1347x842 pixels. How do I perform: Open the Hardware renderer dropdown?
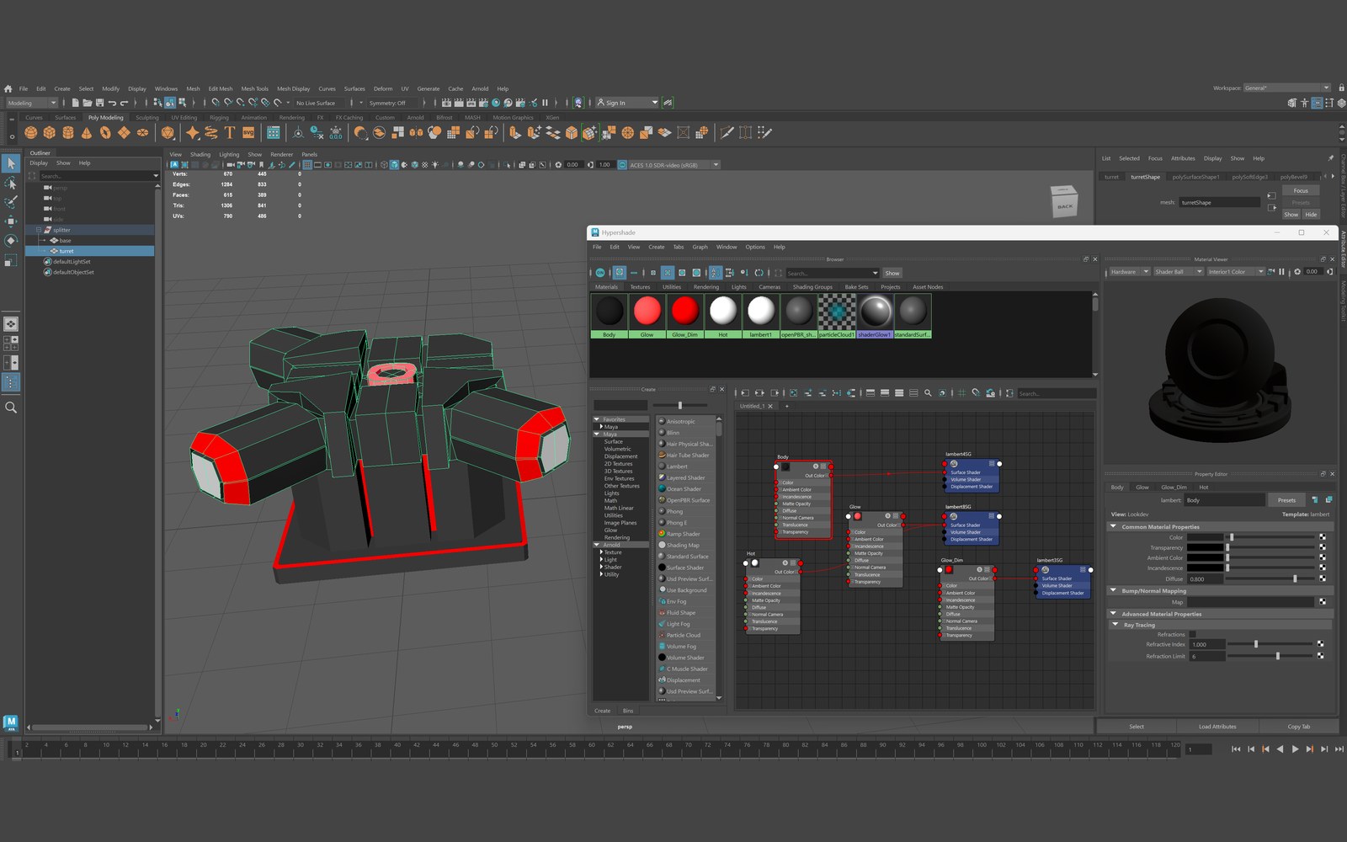point(1129,272)
